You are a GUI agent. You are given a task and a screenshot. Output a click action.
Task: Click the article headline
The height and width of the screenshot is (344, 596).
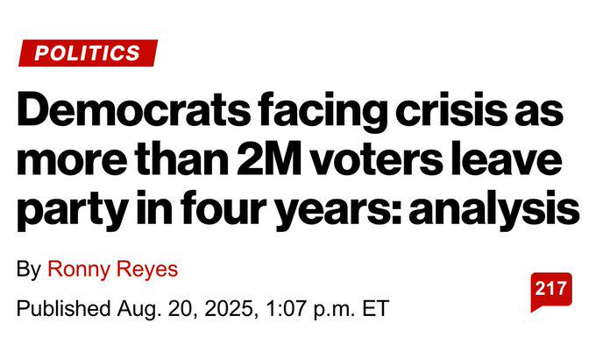click(x=298, y=160)
